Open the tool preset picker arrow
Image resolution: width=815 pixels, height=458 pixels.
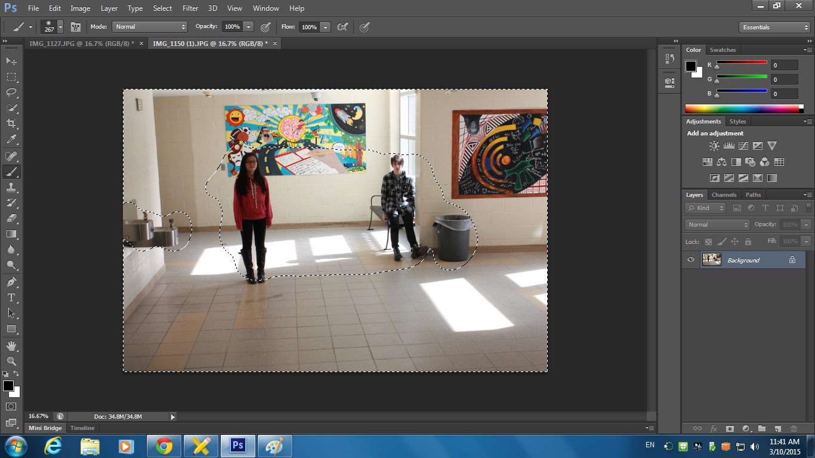coord(30,27)
